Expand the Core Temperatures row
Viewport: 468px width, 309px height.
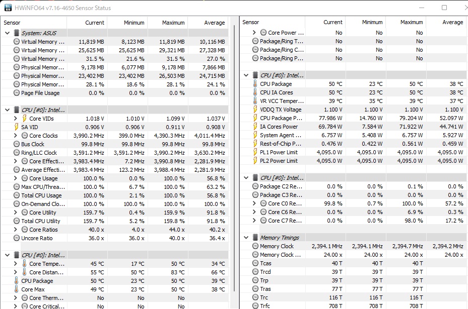click(x=16, y=263)
